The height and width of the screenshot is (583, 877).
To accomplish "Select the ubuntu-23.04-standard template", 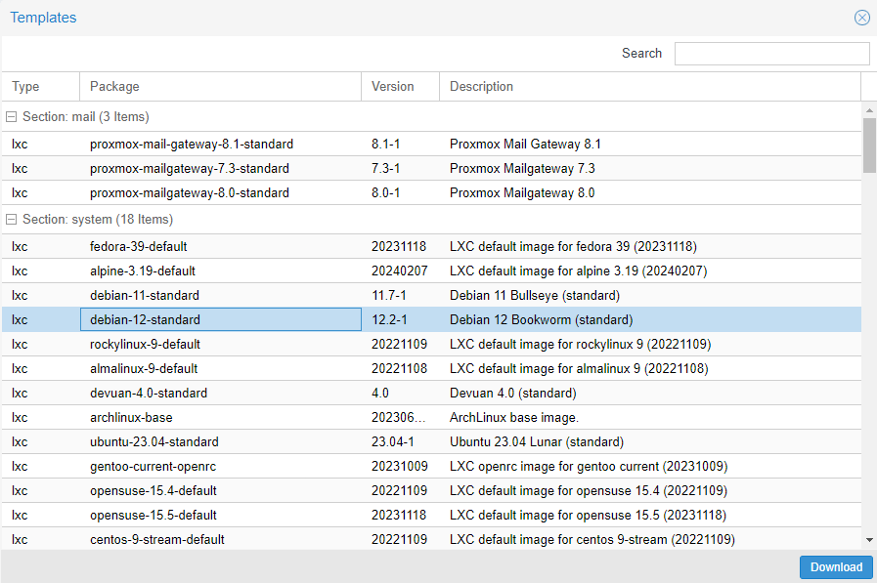I will (153, 442).
